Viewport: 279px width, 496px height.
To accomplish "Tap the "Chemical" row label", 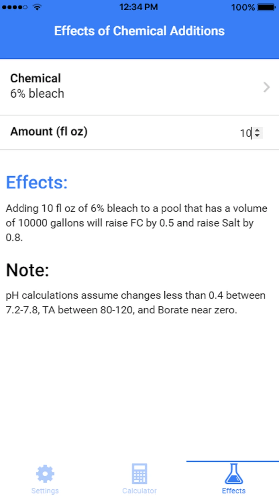I will 35,78.
